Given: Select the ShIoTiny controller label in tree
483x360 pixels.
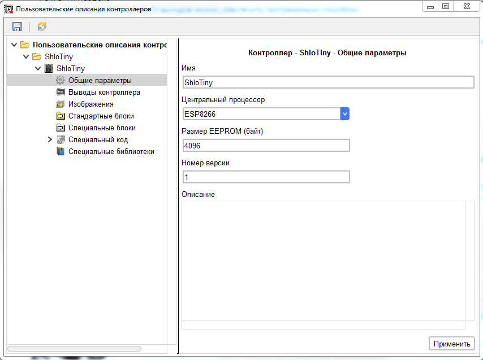Looking at the screenshot, I should [71, 68].
